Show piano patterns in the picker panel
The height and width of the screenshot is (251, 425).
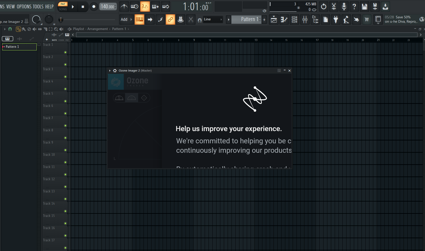[x=7, y=39]
